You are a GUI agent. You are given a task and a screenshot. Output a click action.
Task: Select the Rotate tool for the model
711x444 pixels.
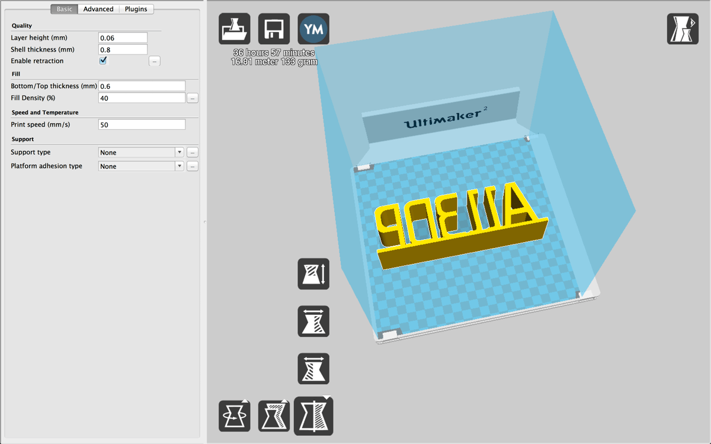coord(234,416)
